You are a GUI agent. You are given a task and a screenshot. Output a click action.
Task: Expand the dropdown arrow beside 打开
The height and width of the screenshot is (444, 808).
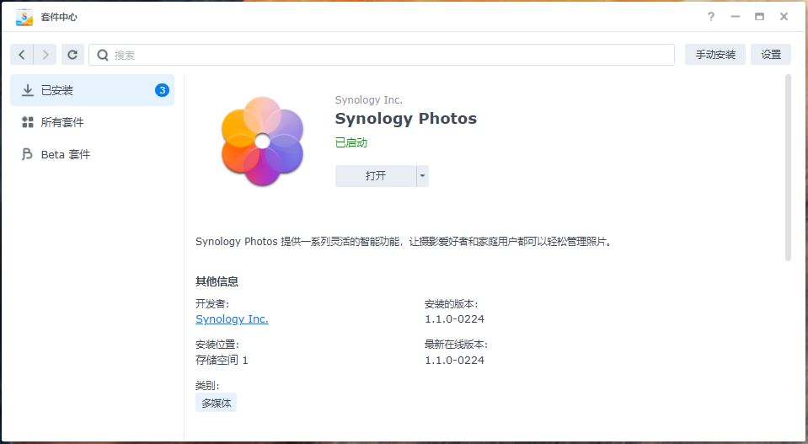[x=423, y=176]
